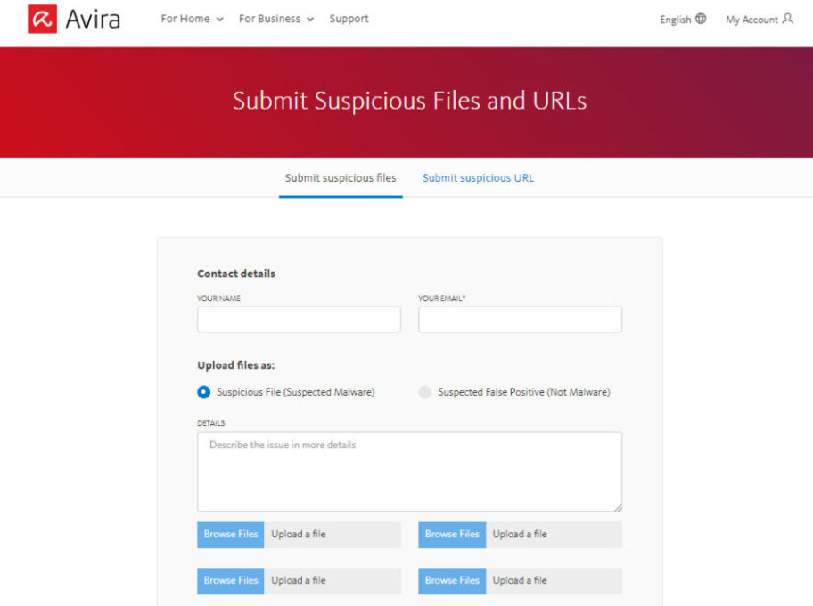
Task: Click the bottom-left Browse Files button
Action: click(x=231, y=580)
